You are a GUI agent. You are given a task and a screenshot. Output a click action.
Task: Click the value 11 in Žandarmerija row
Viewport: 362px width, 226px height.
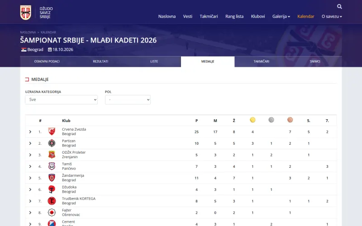(x=196, y=178)
